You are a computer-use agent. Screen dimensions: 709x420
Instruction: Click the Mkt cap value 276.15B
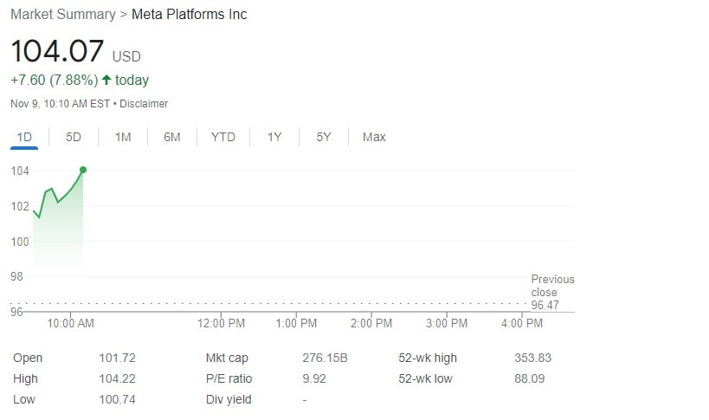tap(325, 358)
